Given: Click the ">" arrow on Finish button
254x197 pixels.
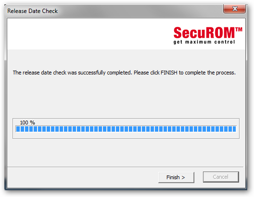Looking at the screenshot, I should 183,178.
